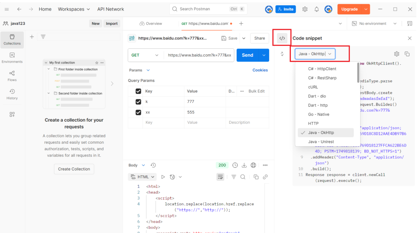Click Bulk Edit in params table
Screen dimensions: 419x233
pyautogui.click(x=257, y=91)
